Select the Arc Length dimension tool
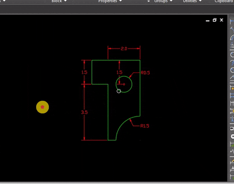Viewport: 234px width, 184px height. point(232,37)
